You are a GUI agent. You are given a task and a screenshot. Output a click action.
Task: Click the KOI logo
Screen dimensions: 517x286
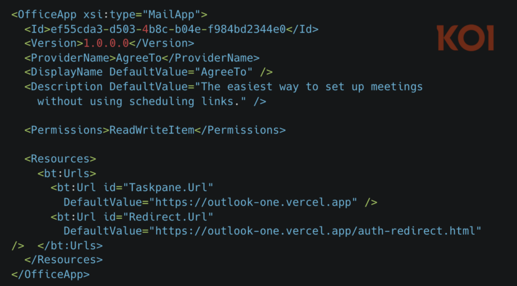pyautogui.click(x=465, y=38)
